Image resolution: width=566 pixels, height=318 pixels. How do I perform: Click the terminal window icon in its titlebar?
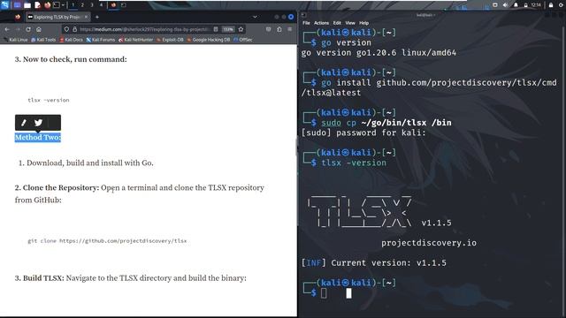(x=304, y=15)
